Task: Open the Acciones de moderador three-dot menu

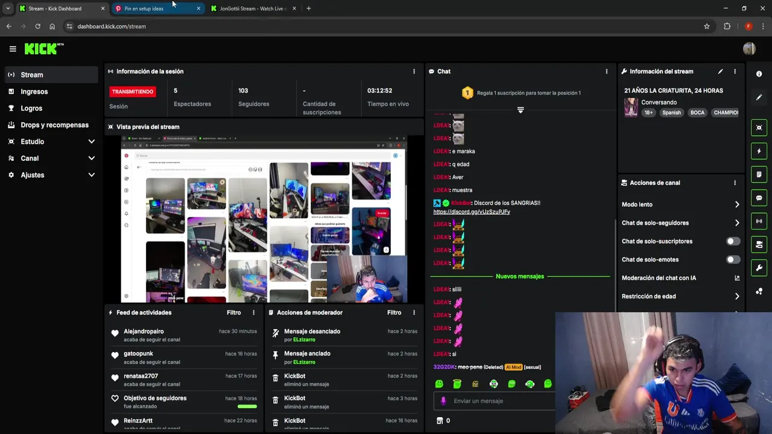Action: (414, 312)
